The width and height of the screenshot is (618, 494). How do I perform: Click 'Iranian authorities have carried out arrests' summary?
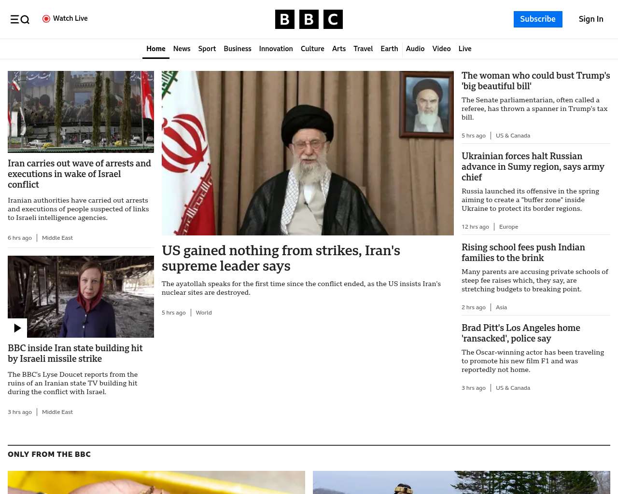[x=78, y=209]
